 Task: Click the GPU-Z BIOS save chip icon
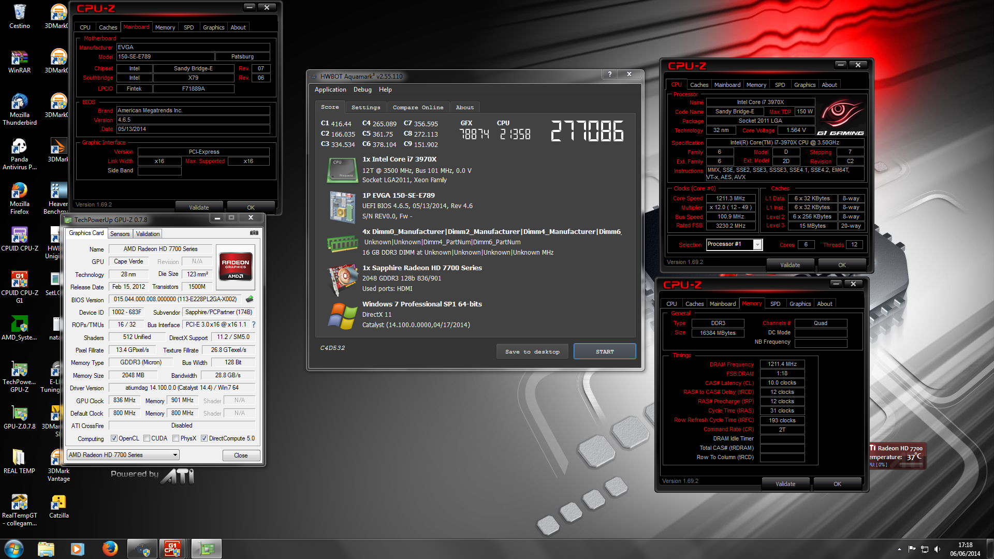(x=250, y=299)
